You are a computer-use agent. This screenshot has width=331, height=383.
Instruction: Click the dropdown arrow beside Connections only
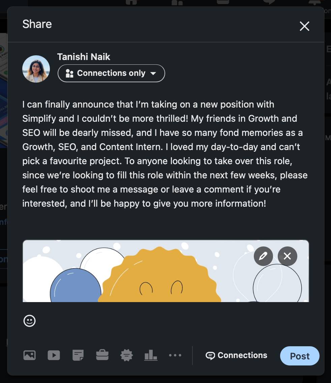[153, 73]
